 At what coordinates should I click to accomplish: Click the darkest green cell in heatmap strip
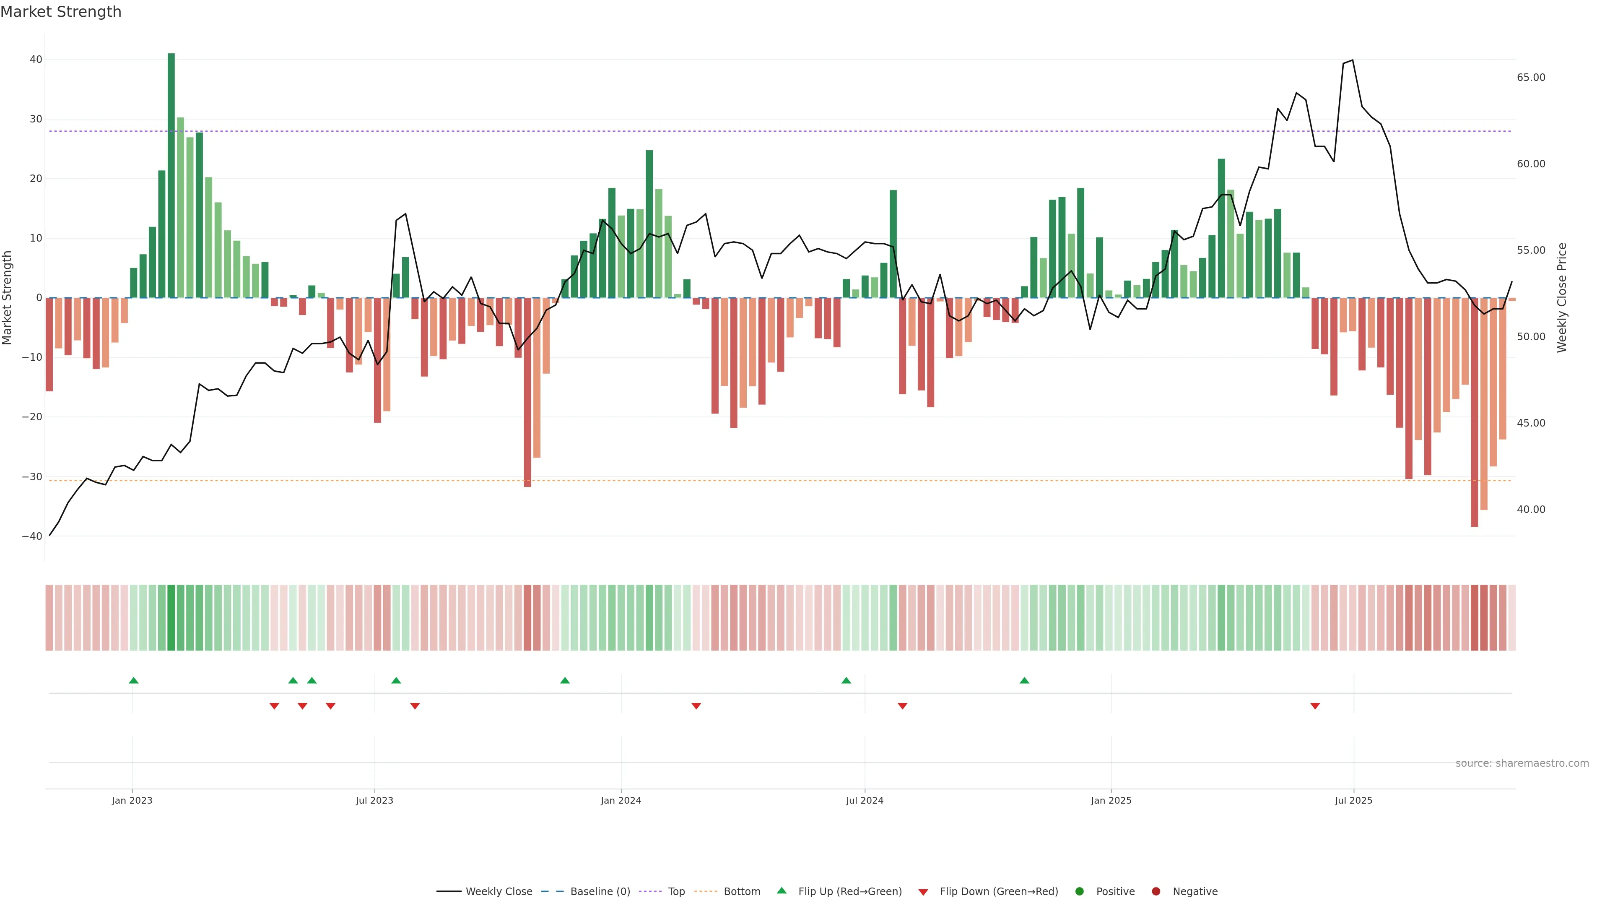point(171,618)
